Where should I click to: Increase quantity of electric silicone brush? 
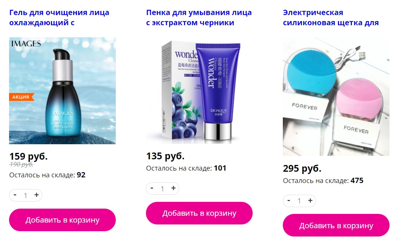click(310, 201)
